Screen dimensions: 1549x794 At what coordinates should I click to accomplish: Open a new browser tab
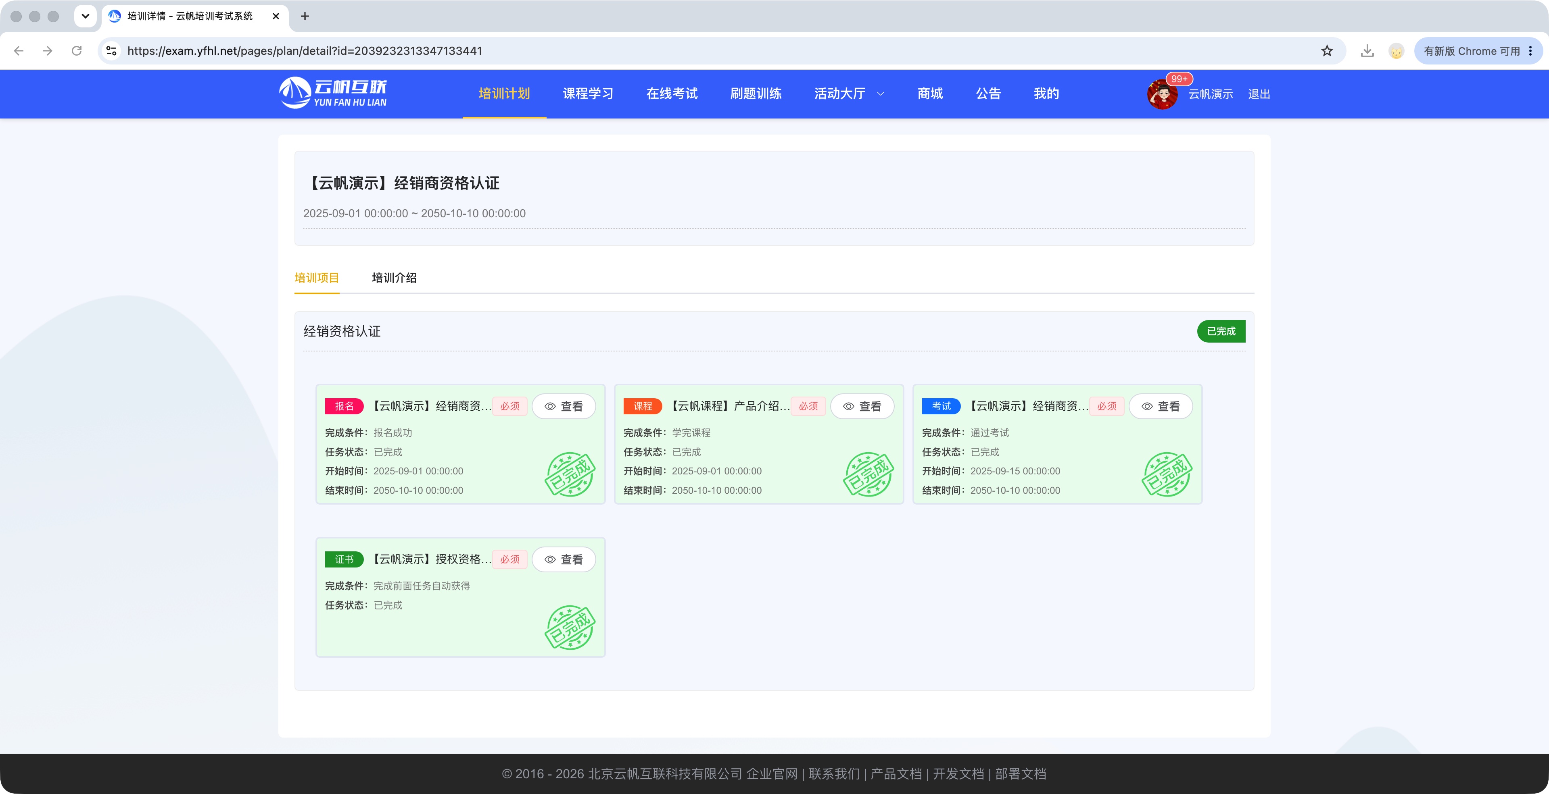(x=305, y=16)
